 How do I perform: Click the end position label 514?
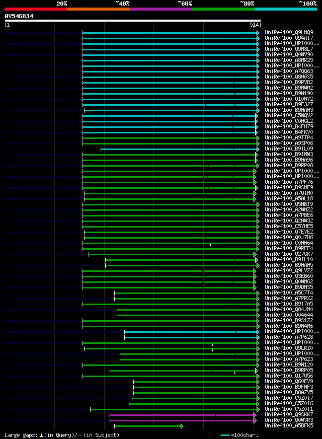click(x=254, y=25)
